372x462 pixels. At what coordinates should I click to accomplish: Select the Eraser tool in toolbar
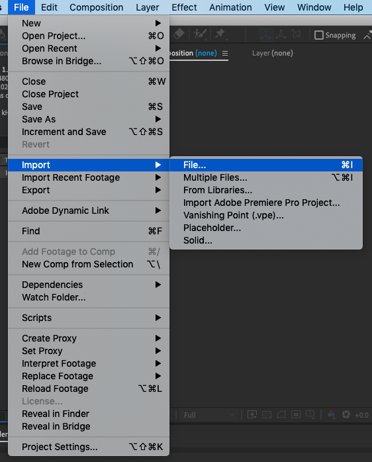[179, 34]
